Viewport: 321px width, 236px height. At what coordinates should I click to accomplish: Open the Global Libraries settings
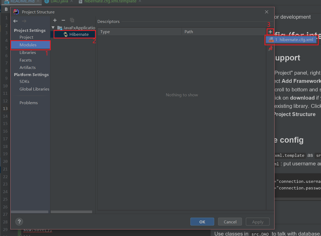point(34,89)
